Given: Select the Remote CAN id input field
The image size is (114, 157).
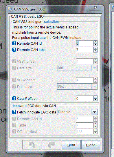Looking at the screenshot, I should (x=84, y=43).
